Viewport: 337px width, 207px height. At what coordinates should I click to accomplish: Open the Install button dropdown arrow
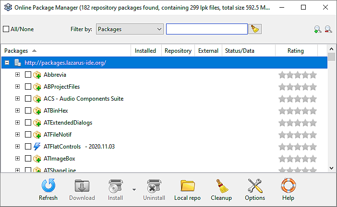pos(134,189)
